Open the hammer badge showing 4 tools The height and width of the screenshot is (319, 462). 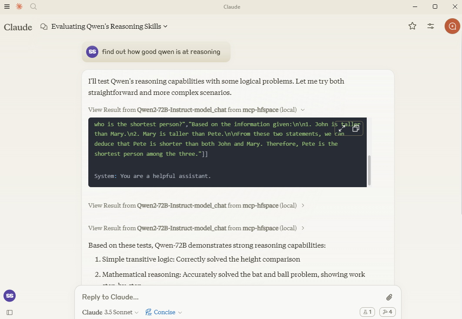387,312
